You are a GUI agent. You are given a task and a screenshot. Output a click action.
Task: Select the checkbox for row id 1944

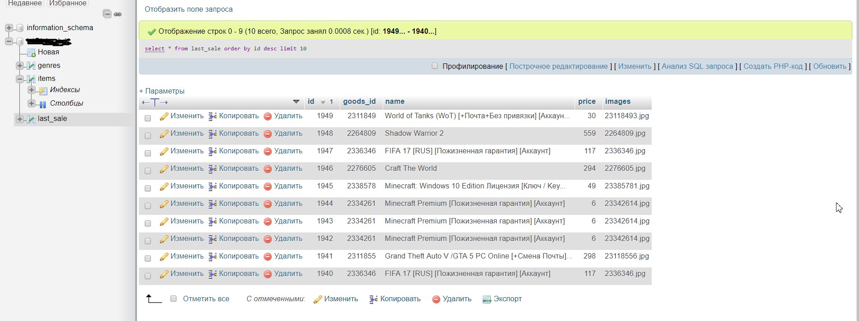click(x=148, y=206)
